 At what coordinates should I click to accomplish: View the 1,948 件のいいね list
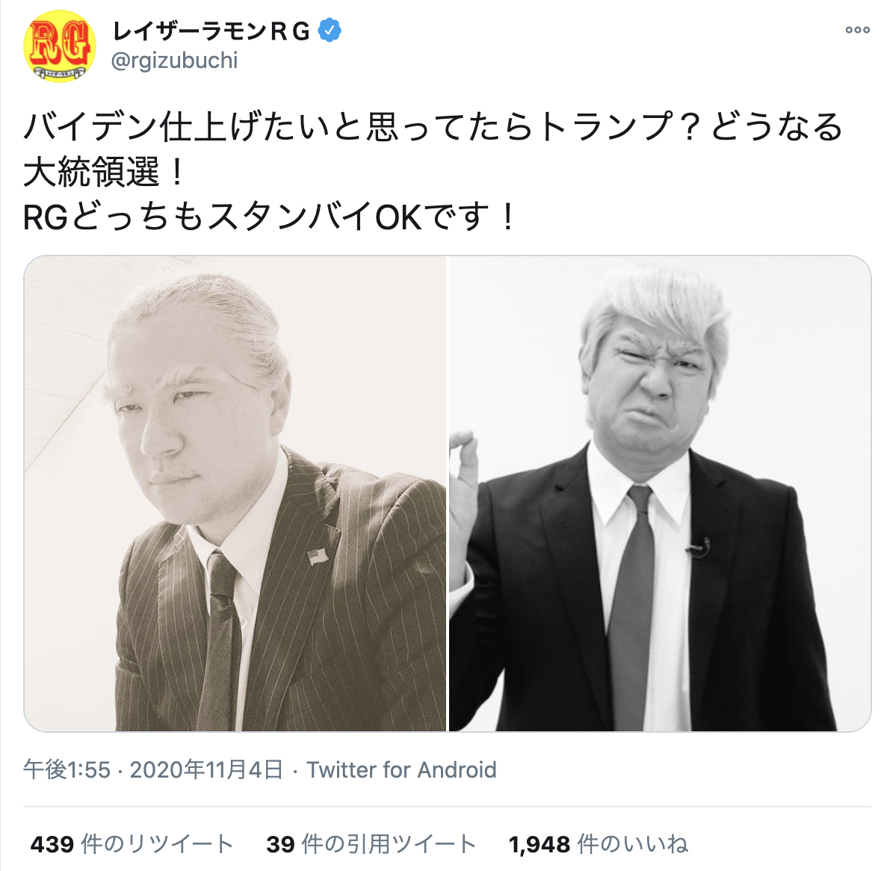click(598, 844)
